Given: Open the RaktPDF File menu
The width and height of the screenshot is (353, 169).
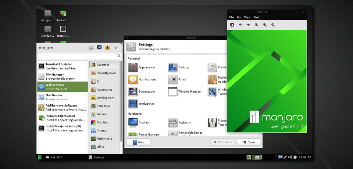Looking at the screenshot, I should click(x=231, y=17).
